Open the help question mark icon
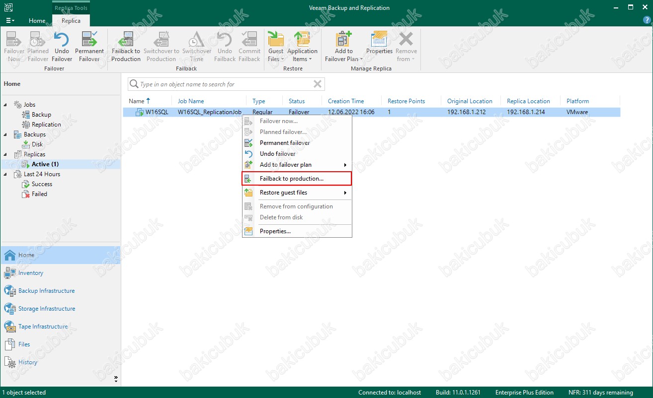 coord(647,20)
